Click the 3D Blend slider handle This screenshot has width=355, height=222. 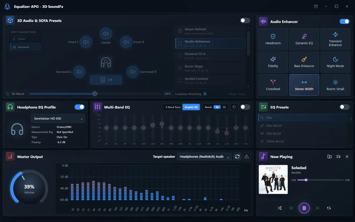[95, 94]
